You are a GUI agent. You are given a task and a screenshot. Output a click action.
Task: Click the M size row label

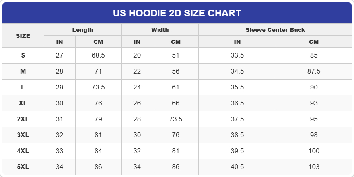click(23, 72)
